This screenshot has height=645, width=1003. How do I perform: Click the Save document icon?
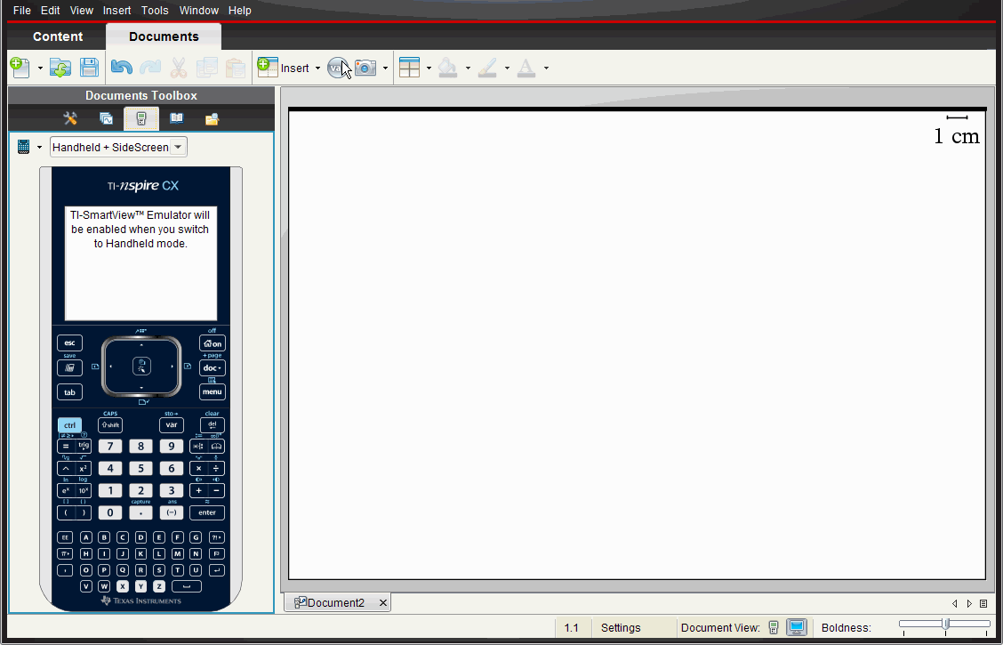pos(89,68)
